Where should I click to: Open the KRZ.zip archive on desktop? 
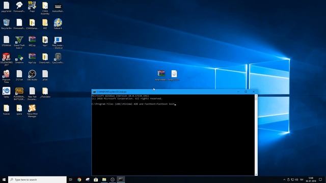click(32, 41)
